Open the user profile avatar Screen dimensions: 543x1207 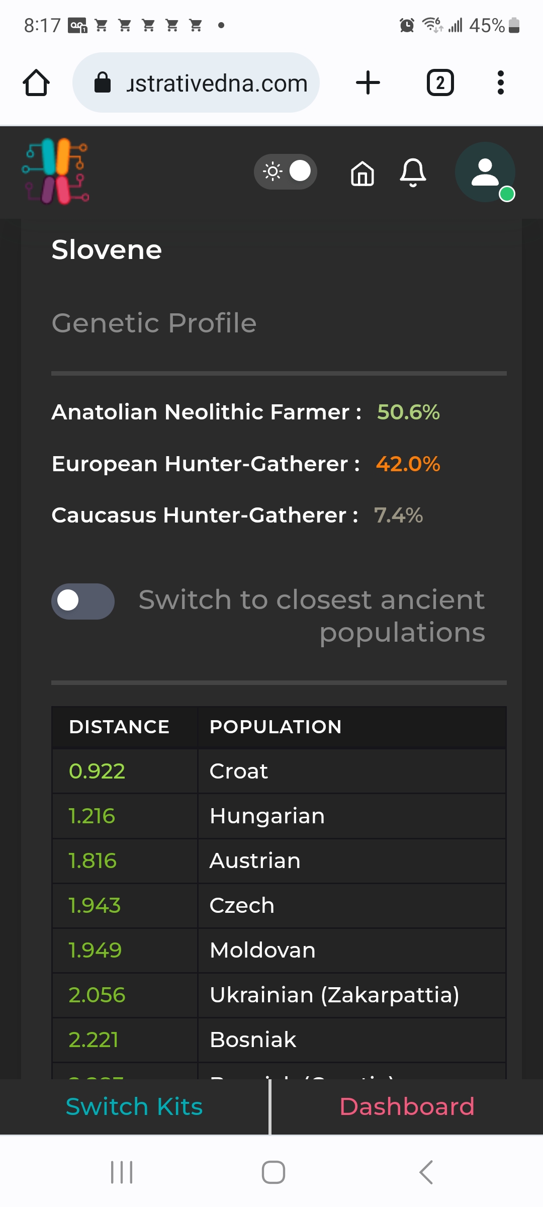coord(485,173)
